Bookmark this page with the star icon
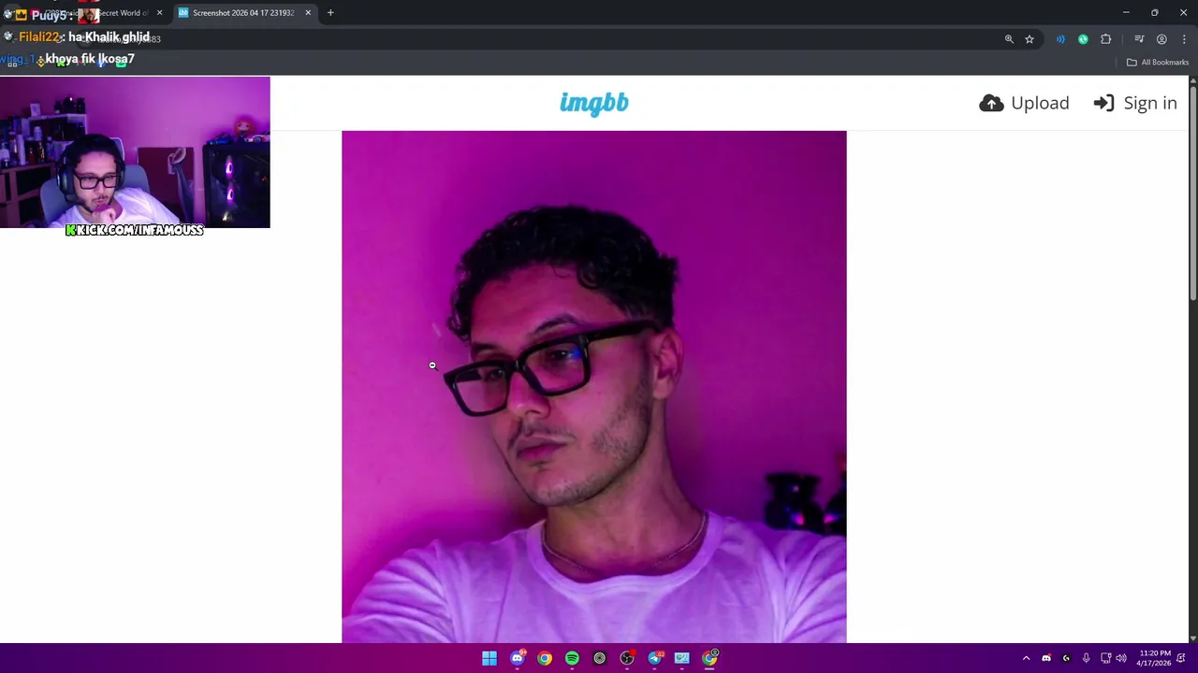This screenshot has height=673, width=1198. coord(1030,39)
